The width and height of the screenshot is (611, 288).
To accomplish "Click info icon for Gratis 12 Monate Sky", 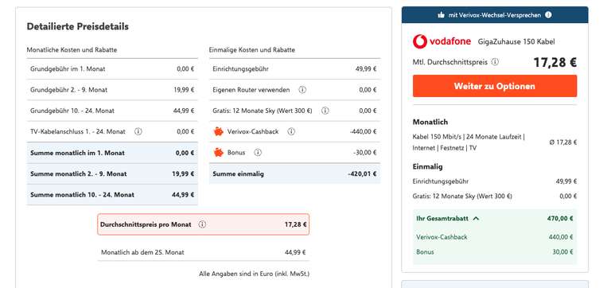I will pyautogui.click(x=325, y=111).
